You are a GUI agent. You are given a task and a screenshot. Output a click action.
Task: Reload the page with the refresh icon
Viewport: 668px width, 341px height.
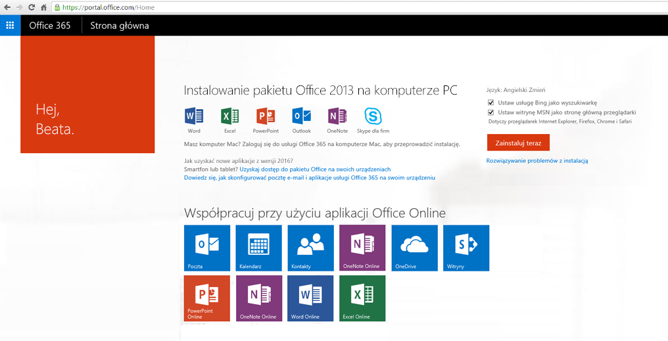(x=32, y=7)
